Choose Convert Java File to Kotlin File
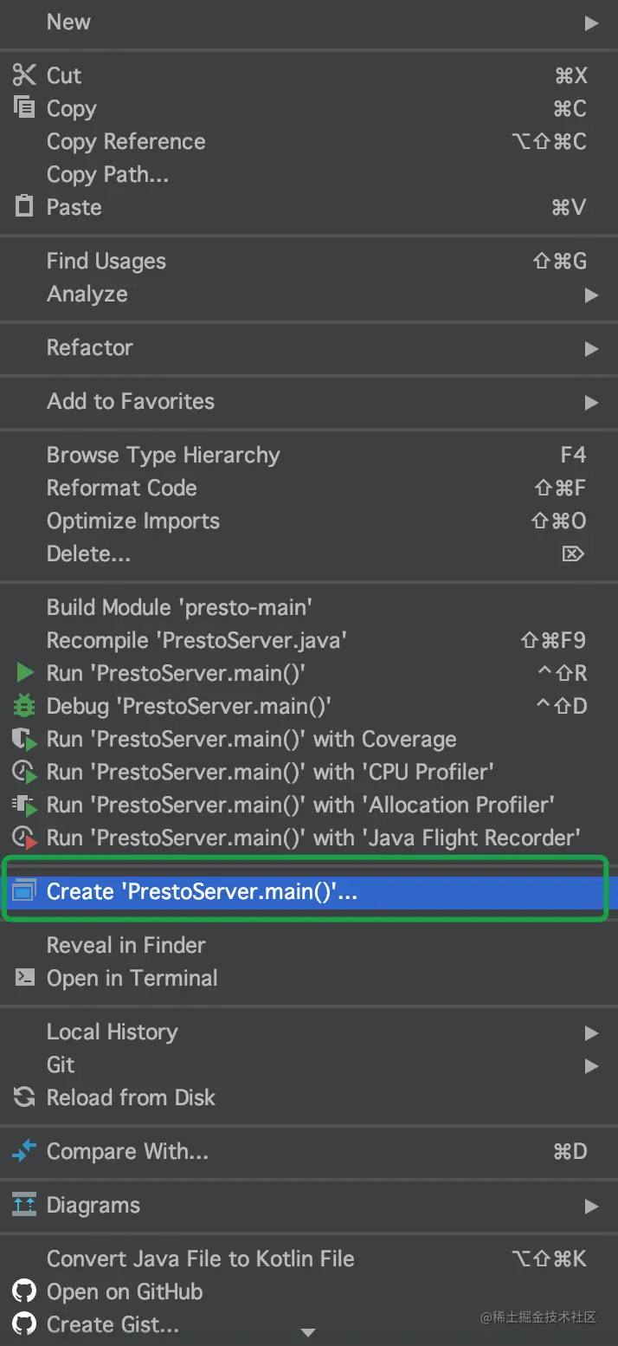Image resolution: width=618 pixels, height=1346 pixels. pos(201,1259)
